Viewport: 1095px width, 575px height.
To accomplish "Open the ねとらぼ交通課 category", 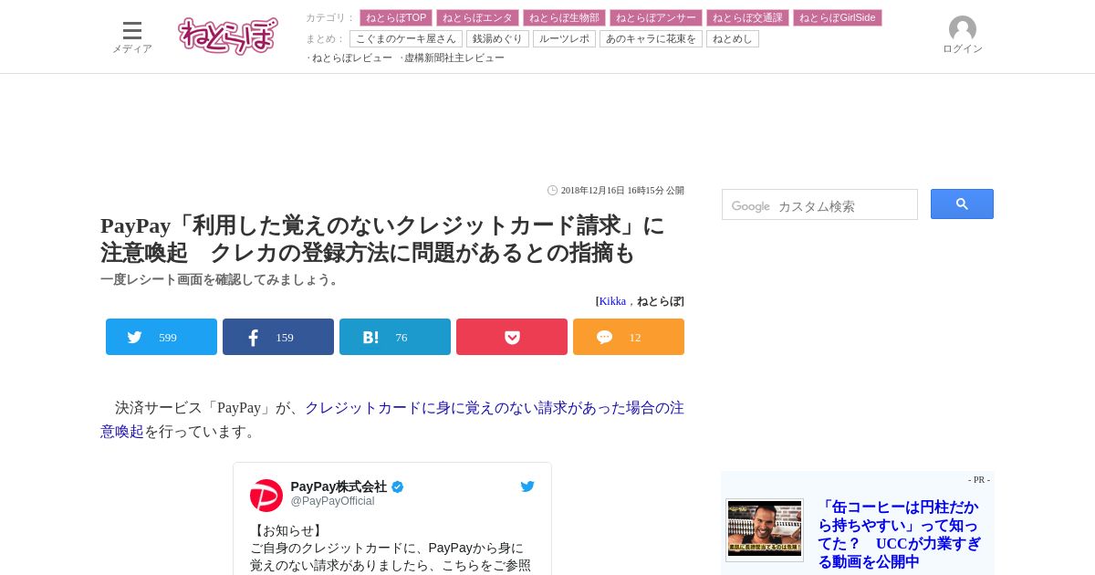I will coord(747,17).
